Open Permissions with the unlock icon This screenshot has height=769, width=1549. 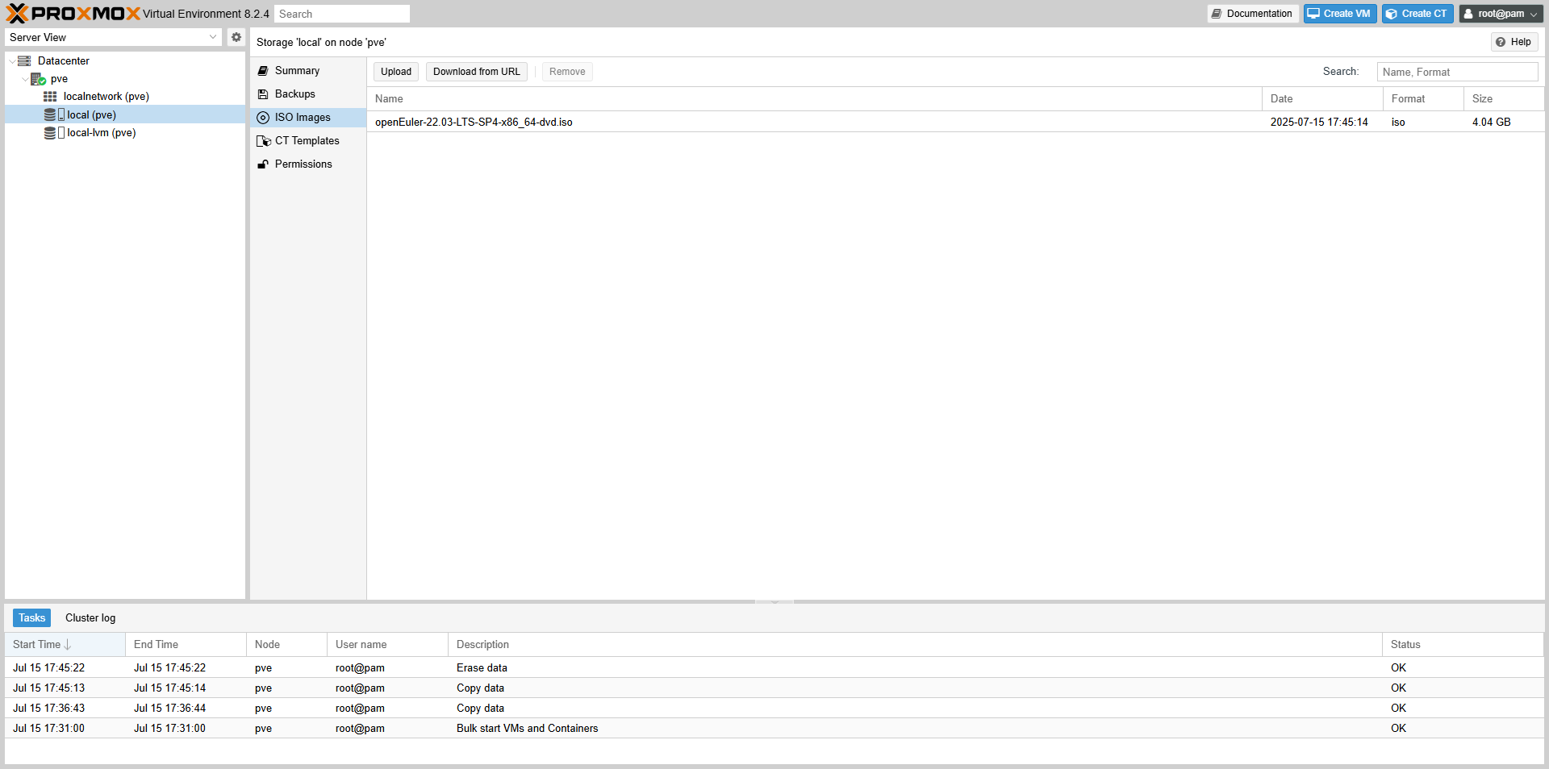tap(303, 164)
